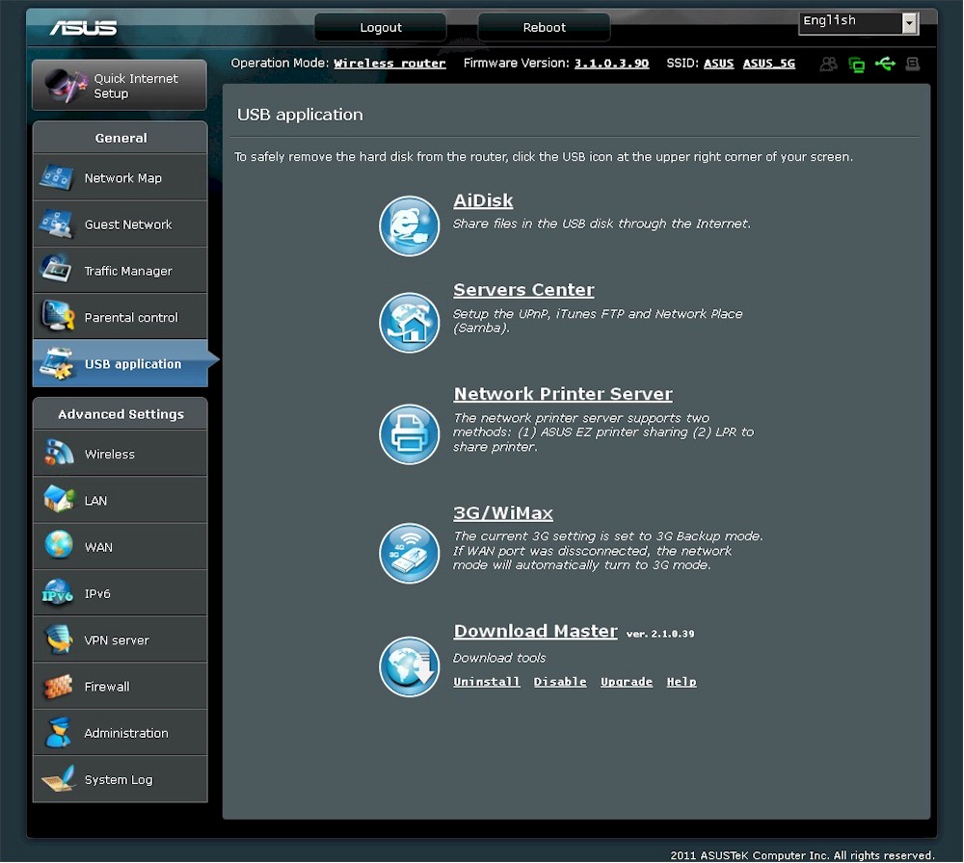Click the Network Printer Server printer icon
Screen dimensions: 964x863
[x=409, y=433]
